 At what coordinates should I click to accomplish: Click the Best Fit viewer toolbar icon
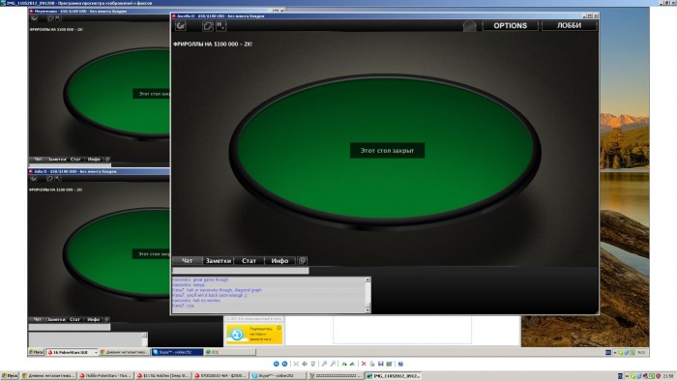click(296, 364)
